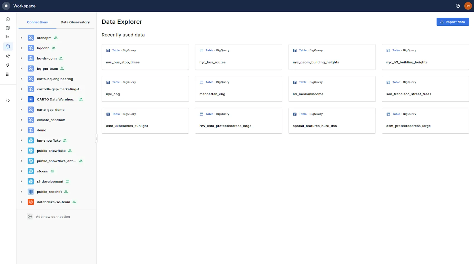The width and height of the screenshot is (474, 264).
Task: Open the Developers code brackets icon
Action: pos(8,100)
